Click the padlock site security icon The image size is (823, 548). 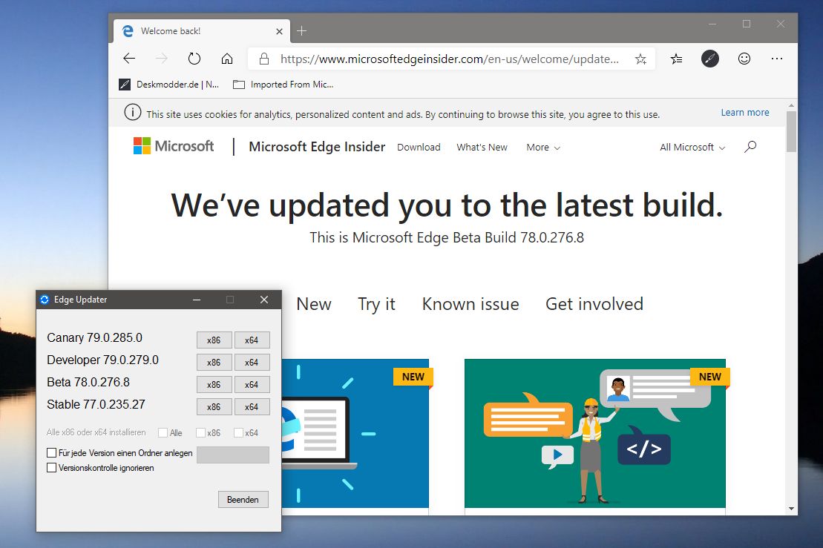(x=264, y=59)
